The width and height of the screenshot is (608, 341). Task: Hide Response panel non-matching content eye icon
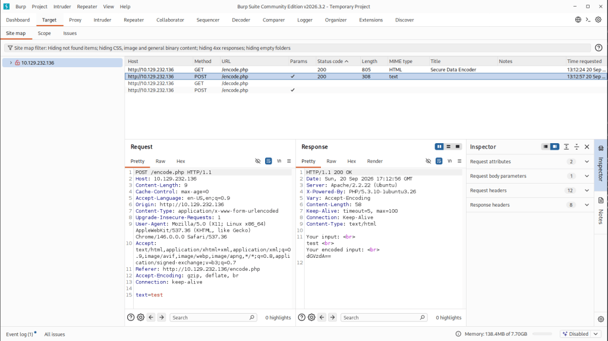(x=428, y=161)
